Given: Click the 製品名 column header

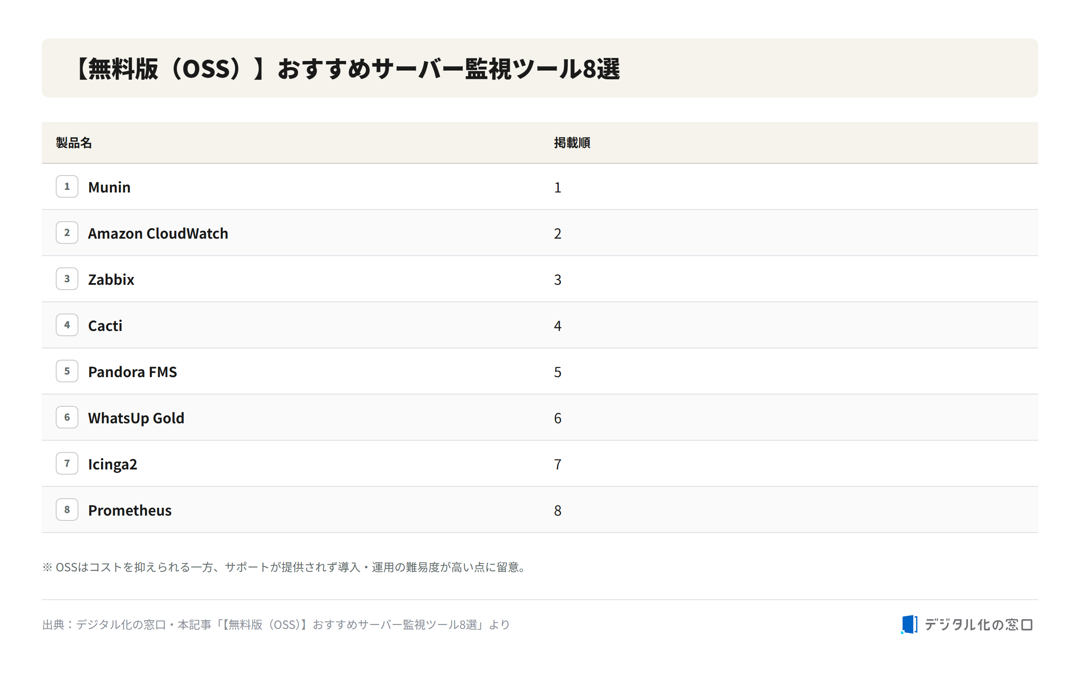Looking at the screenshot, I should click(74, 143).
